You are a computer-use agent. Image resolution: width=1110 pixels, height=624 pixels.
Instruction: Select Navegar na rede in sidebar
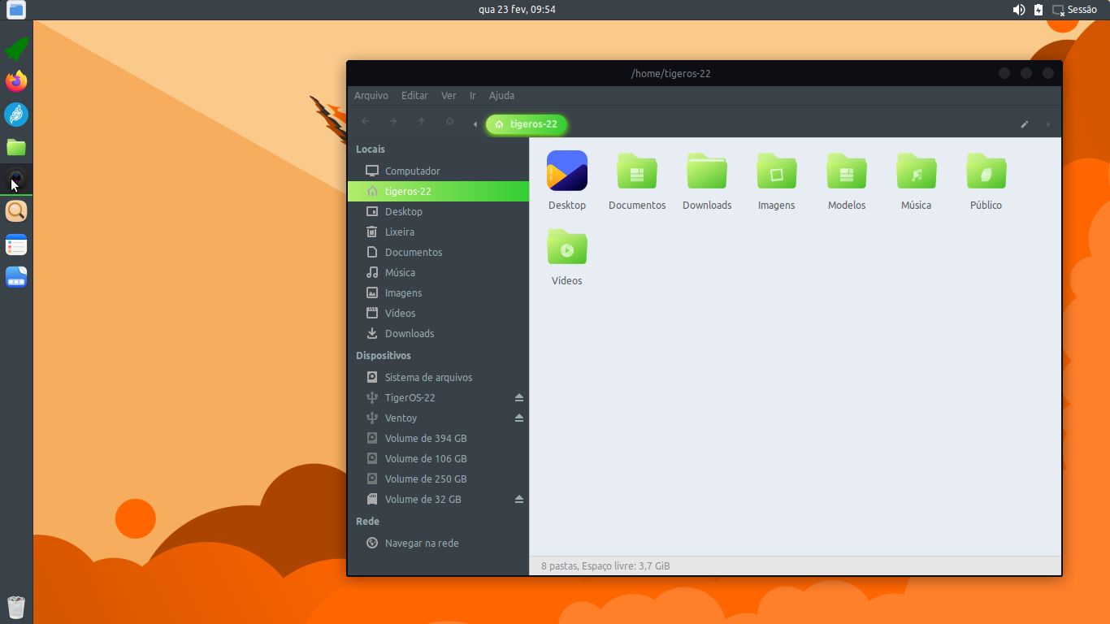[438, 543]
